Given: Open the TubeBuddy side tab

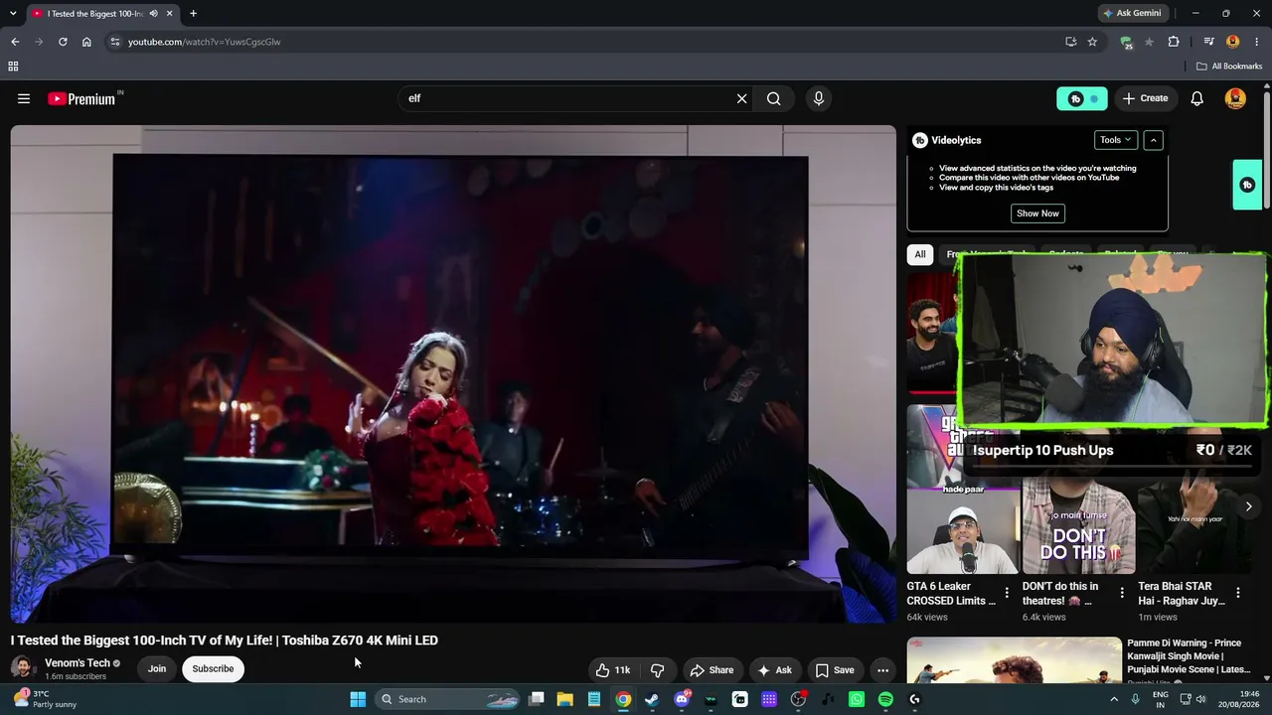Looking at the screenshot, I should tap(1247, 185).
